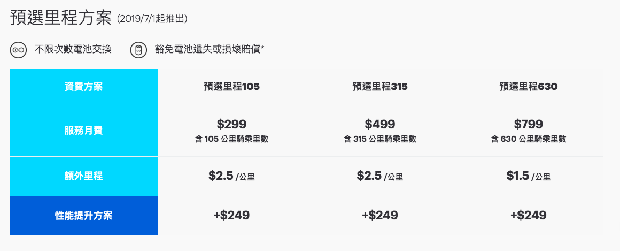Click the unlimited battery swap infinity icon

19,50
